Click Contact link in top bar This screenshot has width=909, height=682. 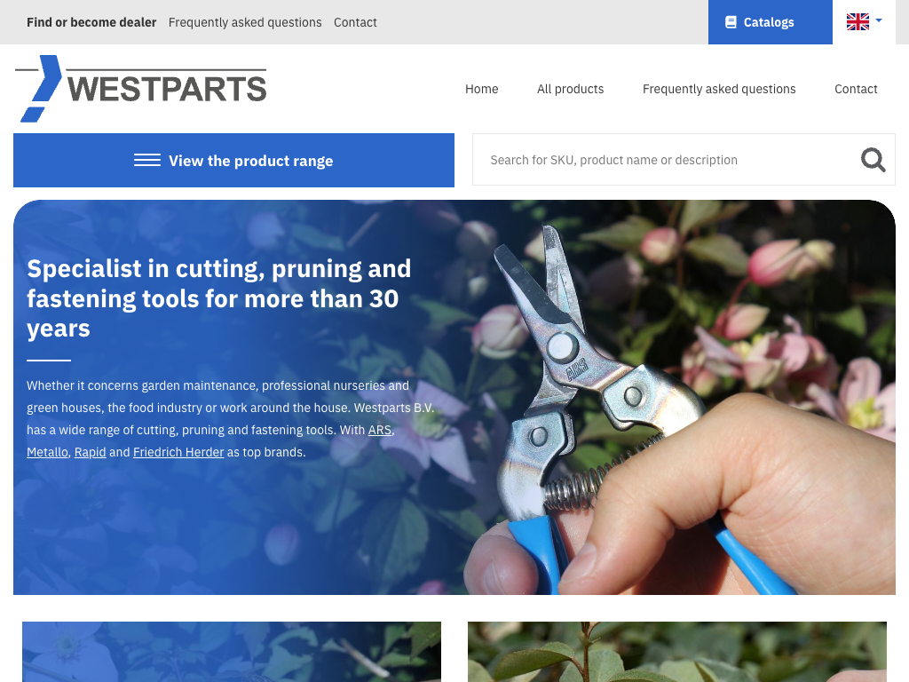coord(355,22)
